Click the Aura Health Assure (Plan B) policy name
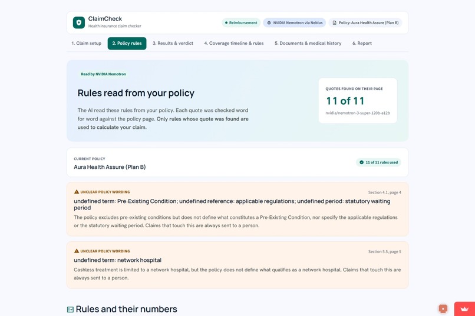This screenshot has width=475, height=316. click(x=110, y=167)
